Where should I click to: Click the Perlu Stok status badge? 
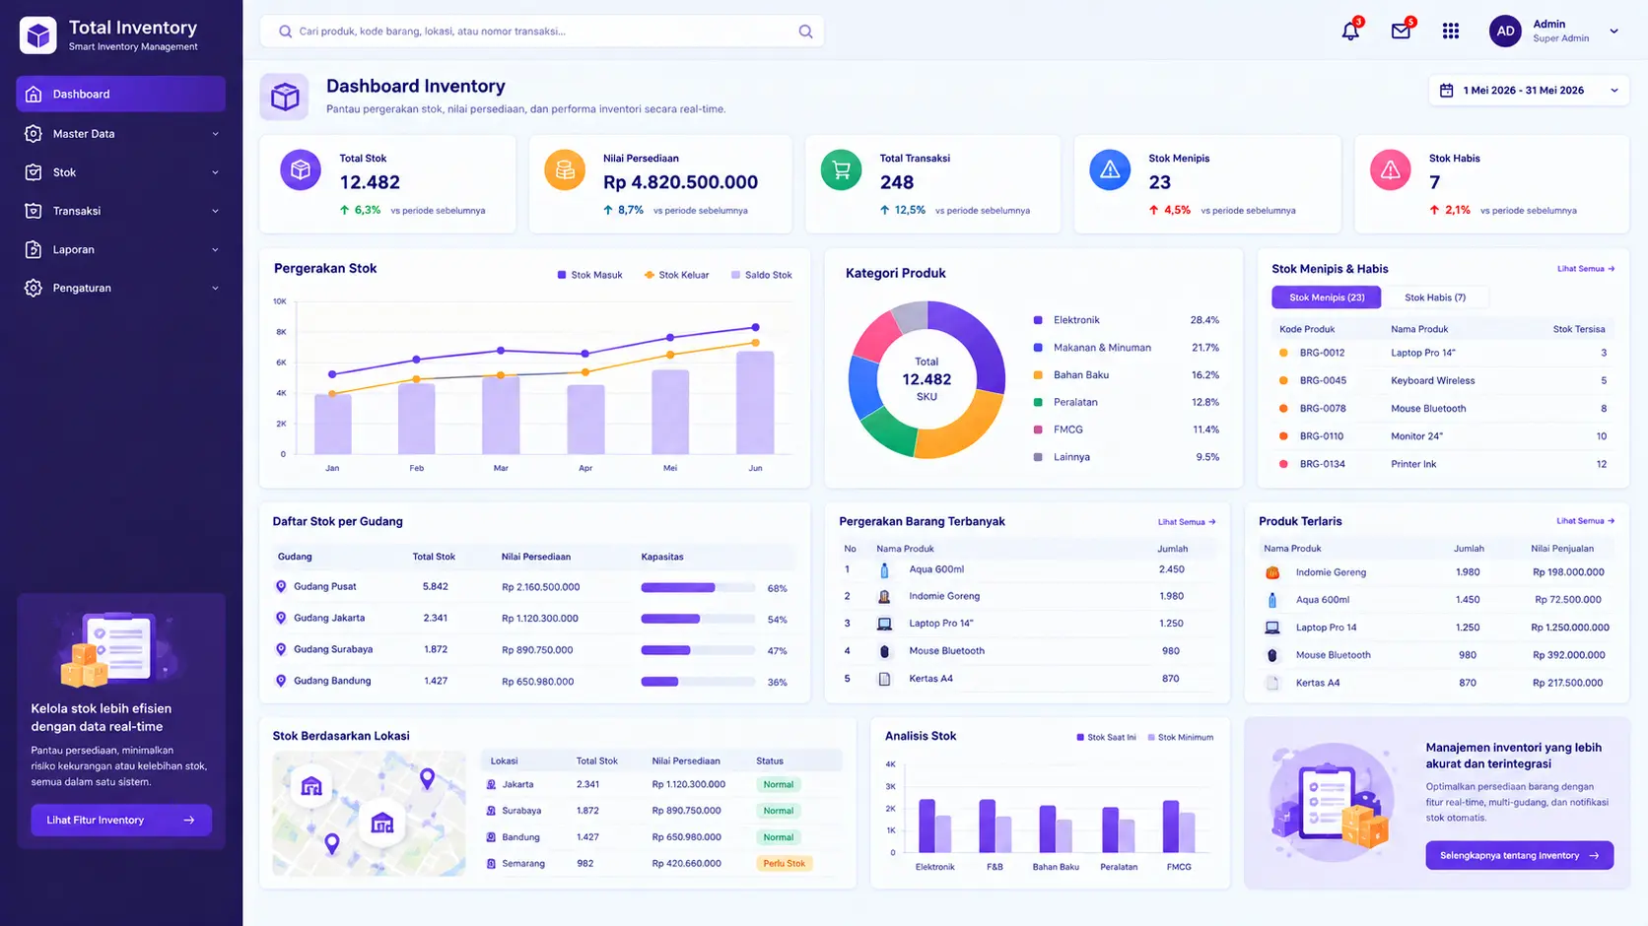point(784,863)
